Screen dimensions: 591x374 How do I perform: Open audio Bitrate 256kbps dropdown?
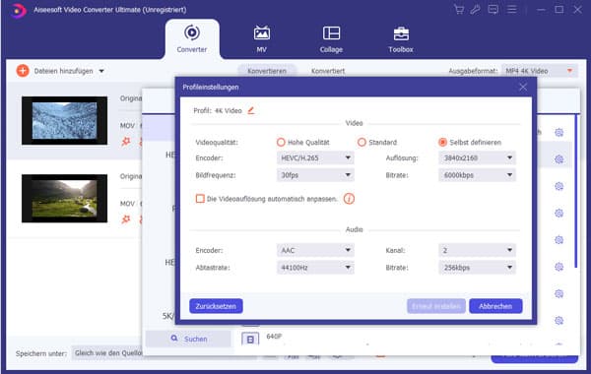coord(477,268)
